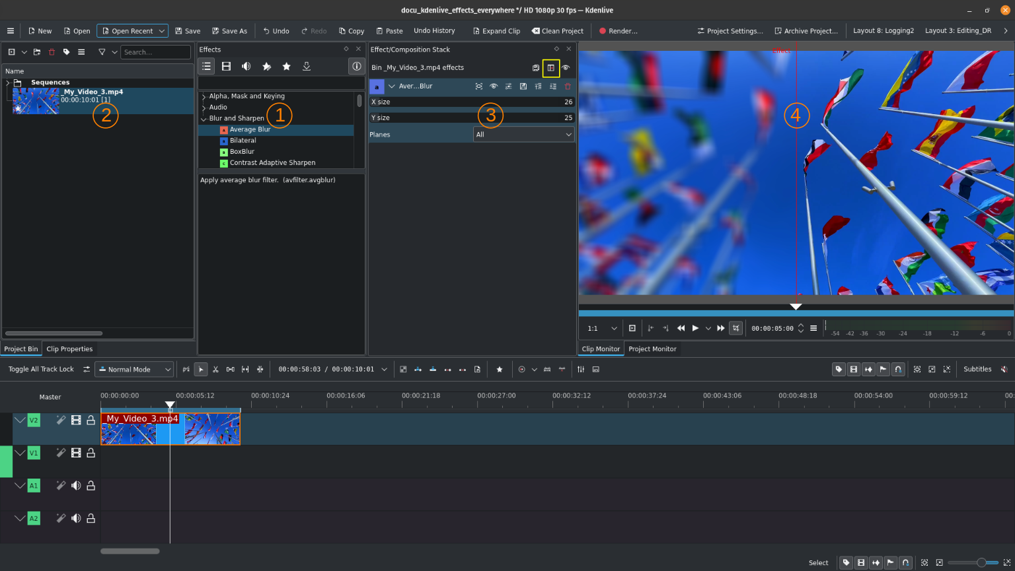Open the Normal Mode edit mode dropdown
The width and height of the screenshot is (1015, 571).
point(134,370)
